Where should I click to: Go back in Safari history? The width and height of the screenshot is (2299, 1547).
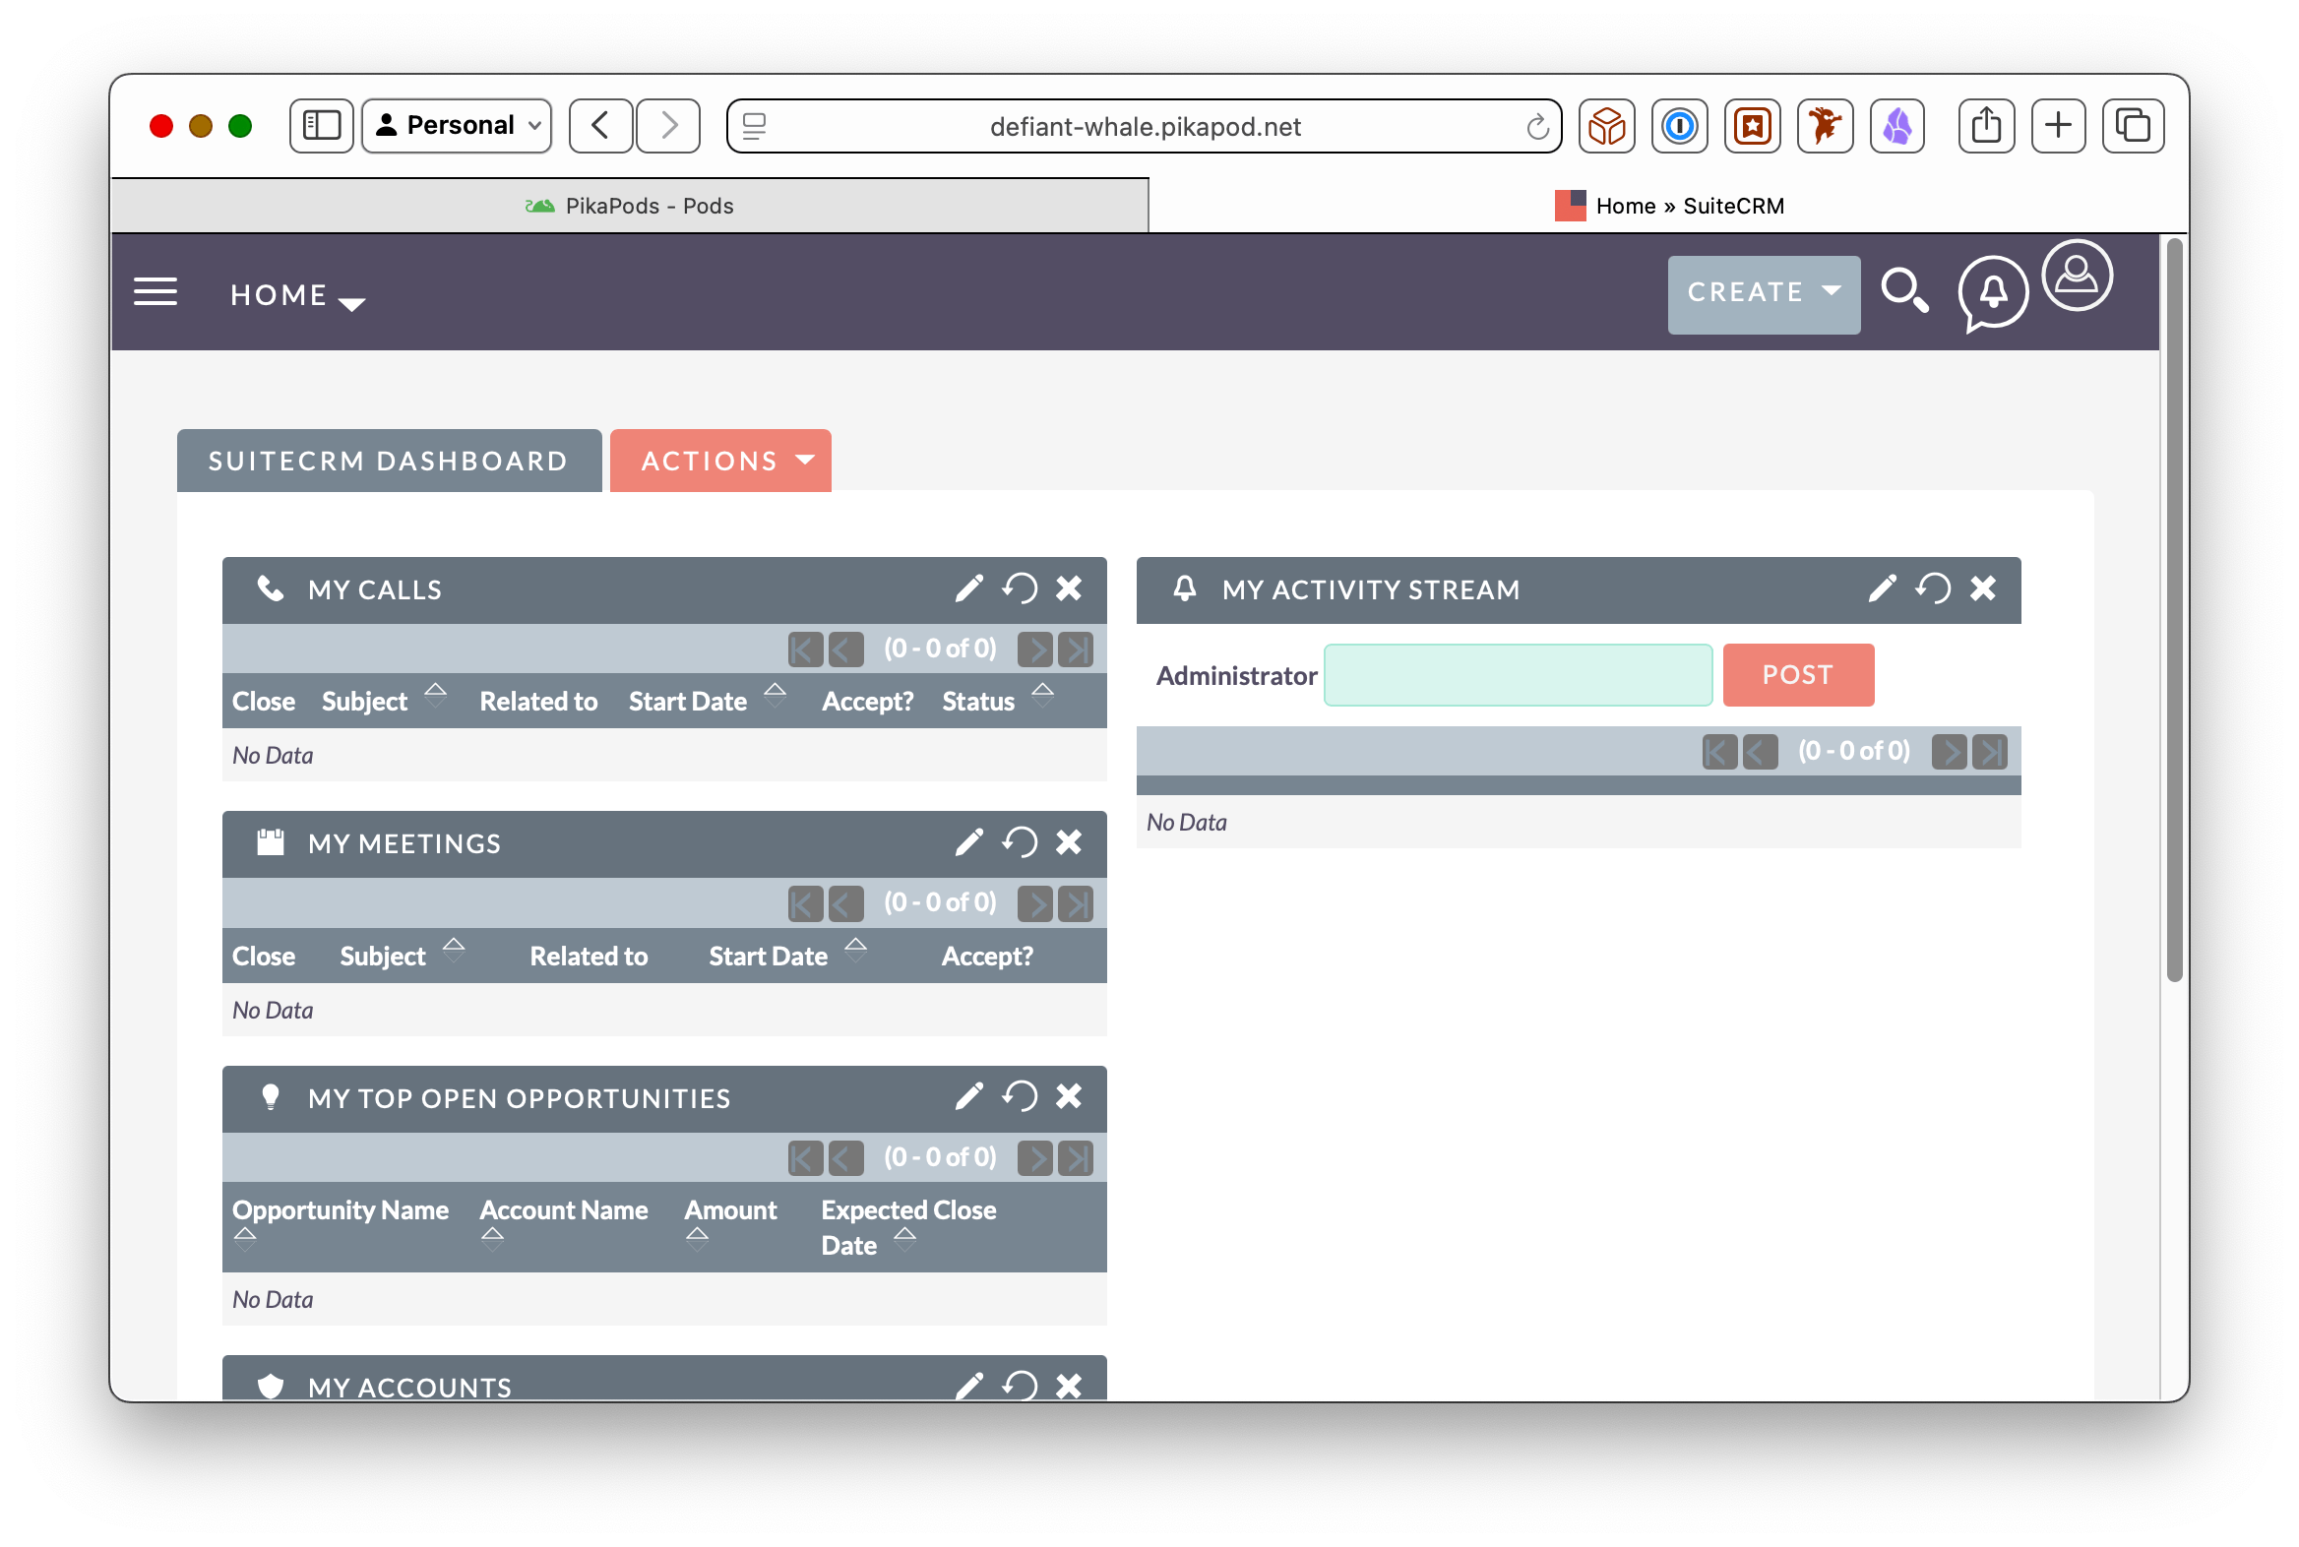(x=600, y=125)
